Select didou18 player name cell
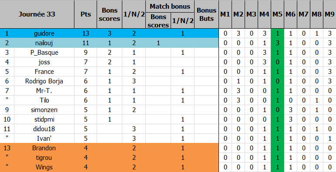336x172 pixels. 44,129
